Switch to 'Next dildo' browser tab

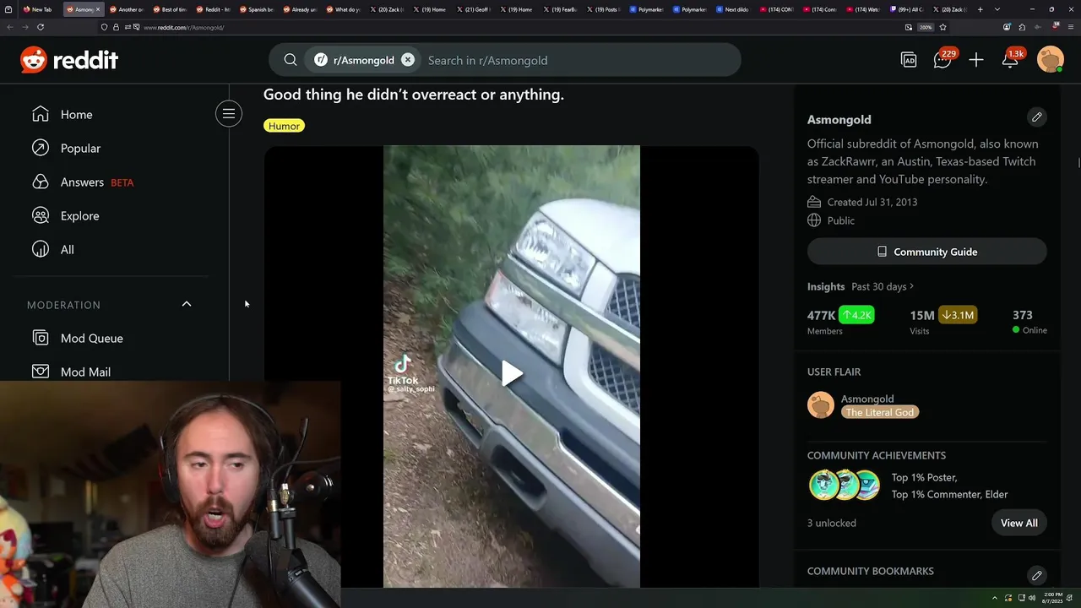click(734, 9)
